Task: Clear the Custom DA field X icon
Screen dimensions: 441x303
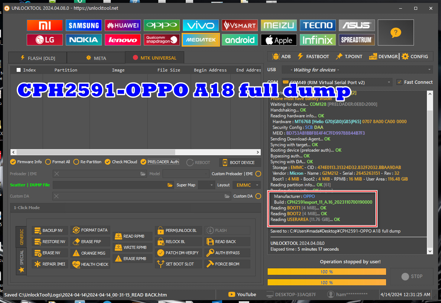Action: [57, 196]
